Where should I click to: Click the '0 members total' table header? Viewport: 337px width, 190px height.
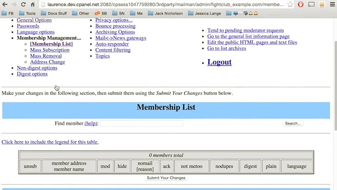(x=166, y=155)
